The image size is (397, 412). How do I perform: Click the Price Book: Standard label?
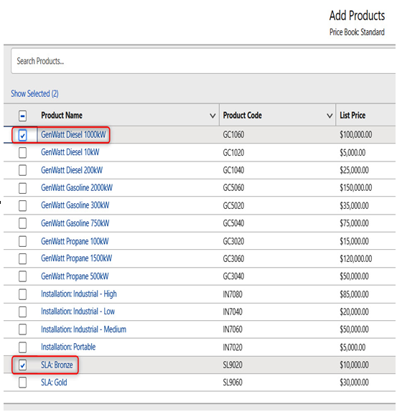[x=357, y=32]
